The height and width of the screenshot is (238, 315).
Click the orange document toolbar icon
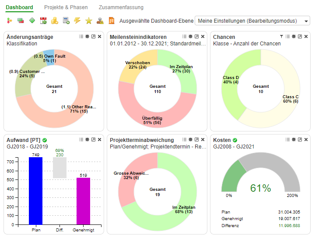pos(112,21)
